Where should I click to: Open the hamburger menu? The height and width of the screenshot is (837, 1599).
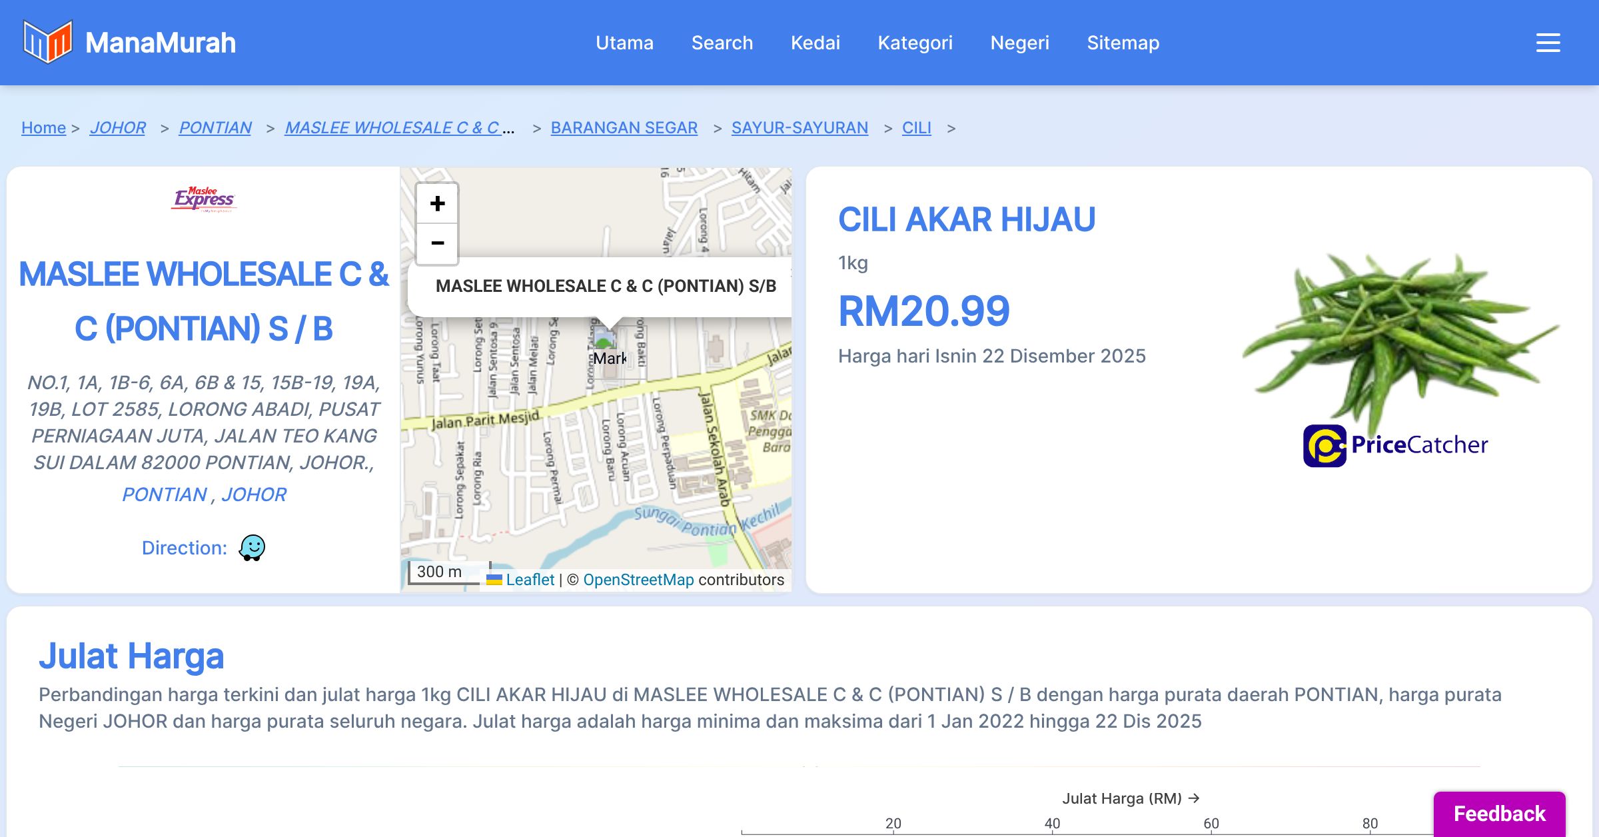[1548, 43]
